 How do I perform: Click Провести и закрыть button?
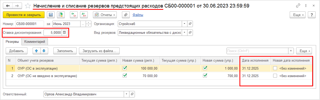pos(24,15)
